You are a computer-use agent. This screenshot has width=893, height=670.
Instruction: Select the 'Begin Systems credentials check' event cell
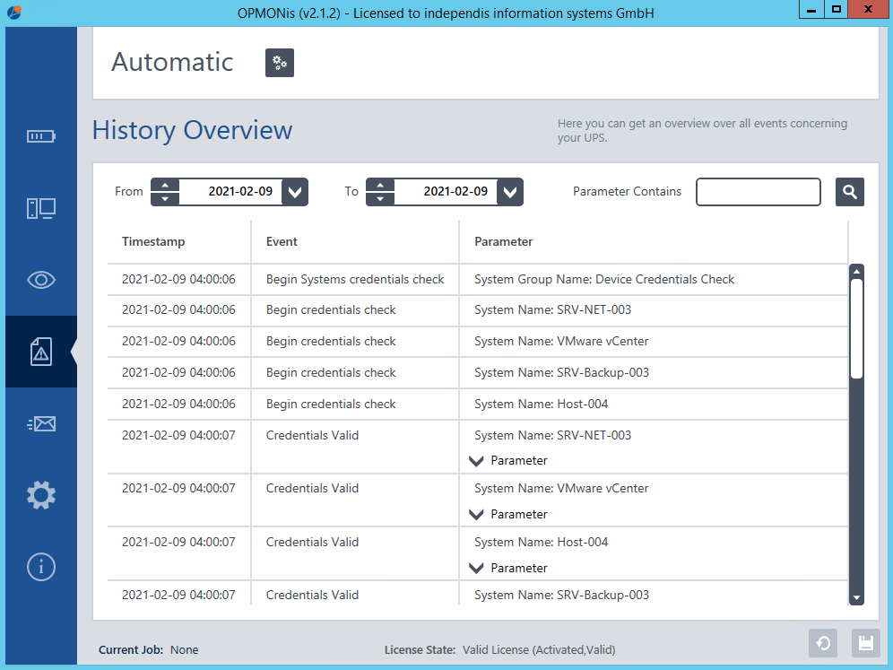coord(355,279)
